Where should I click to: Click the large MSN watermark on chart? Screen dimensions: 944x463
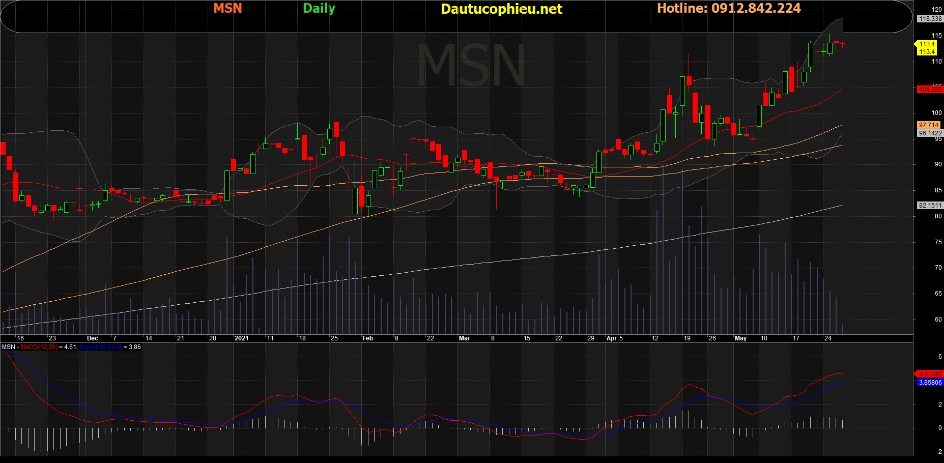click(471, 66)
